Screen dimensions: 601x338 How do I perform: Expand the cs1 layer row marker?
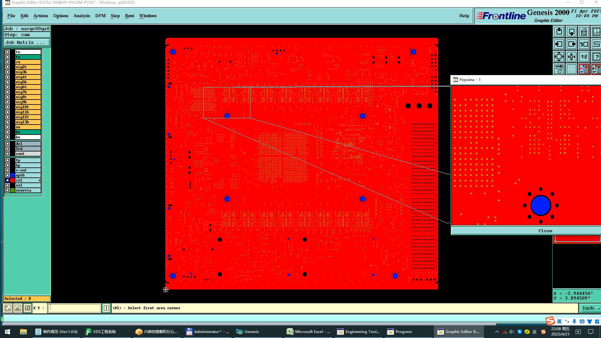(39, 180)
